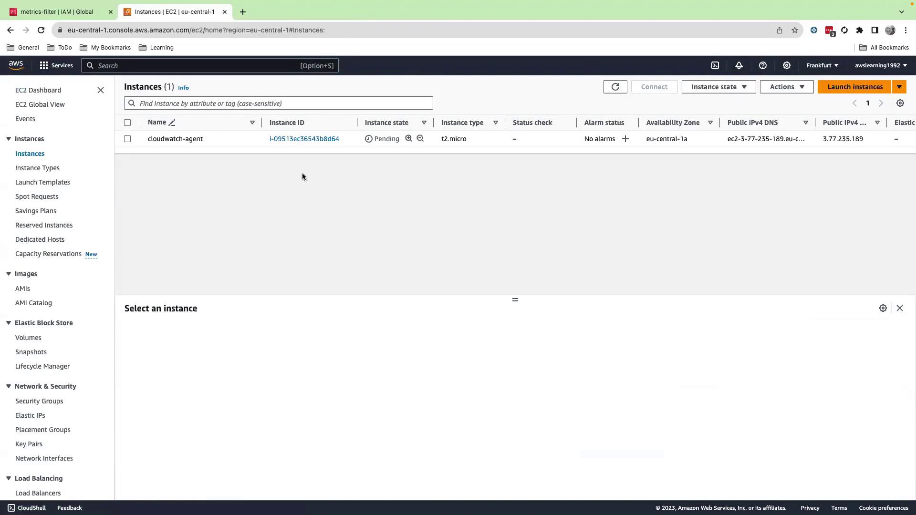Viewport: 916px width, 515px height.
Task: Open the Frankfurt region selector
Action: tap(822, 65)
